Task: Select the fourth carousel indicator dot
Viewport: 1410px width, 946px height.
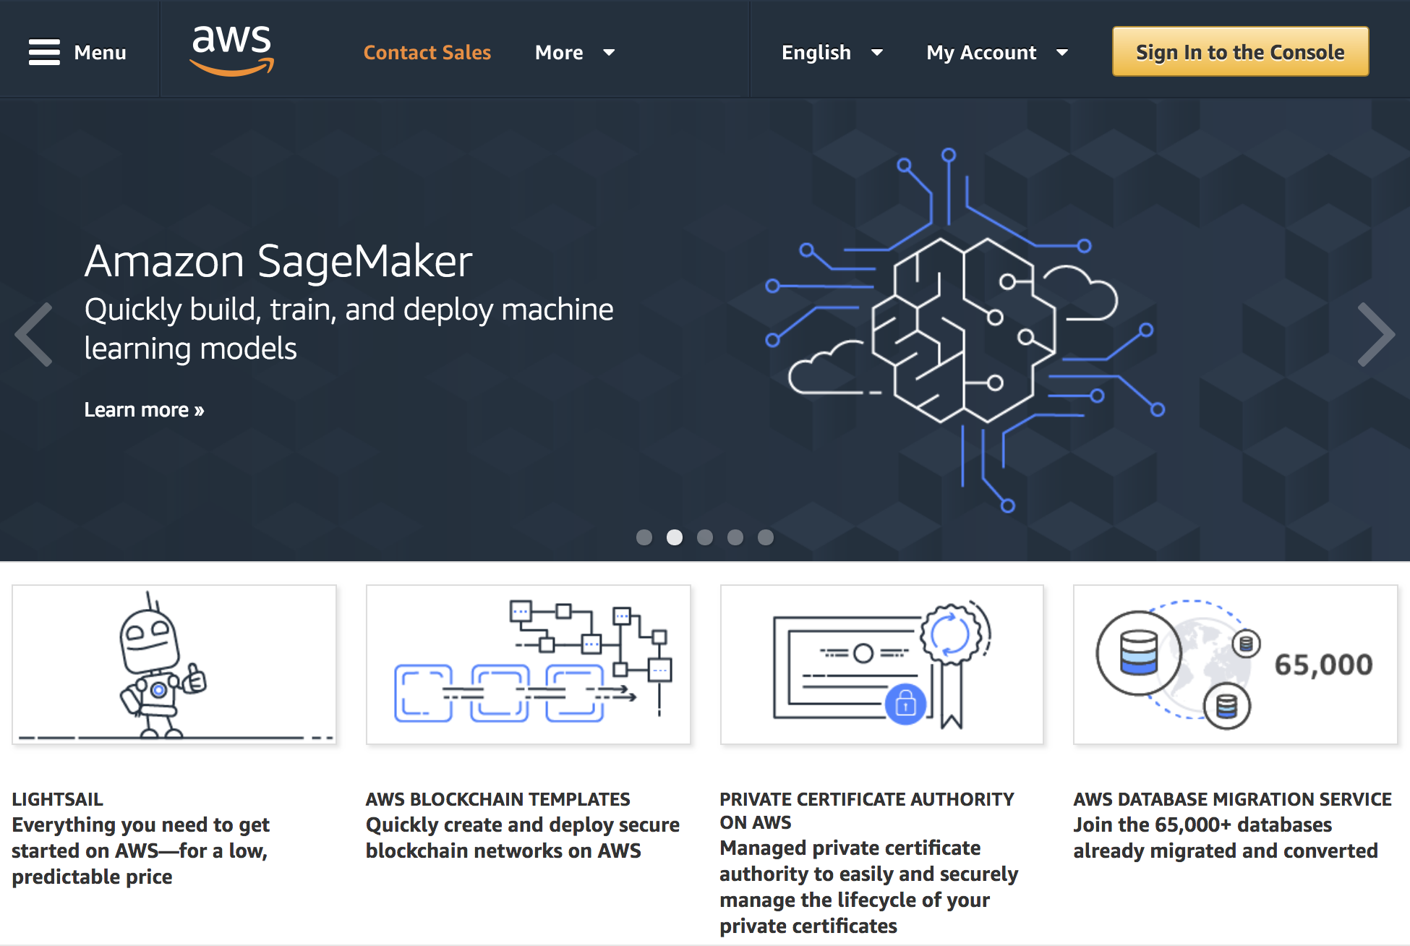Action: click(735, 537)
